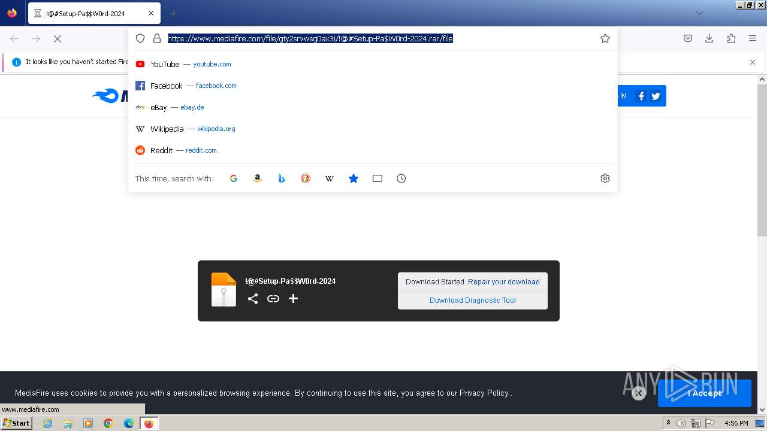Copy the file link with the chain icon
This screenshot has height=431, width=767.
coord(273,299)
